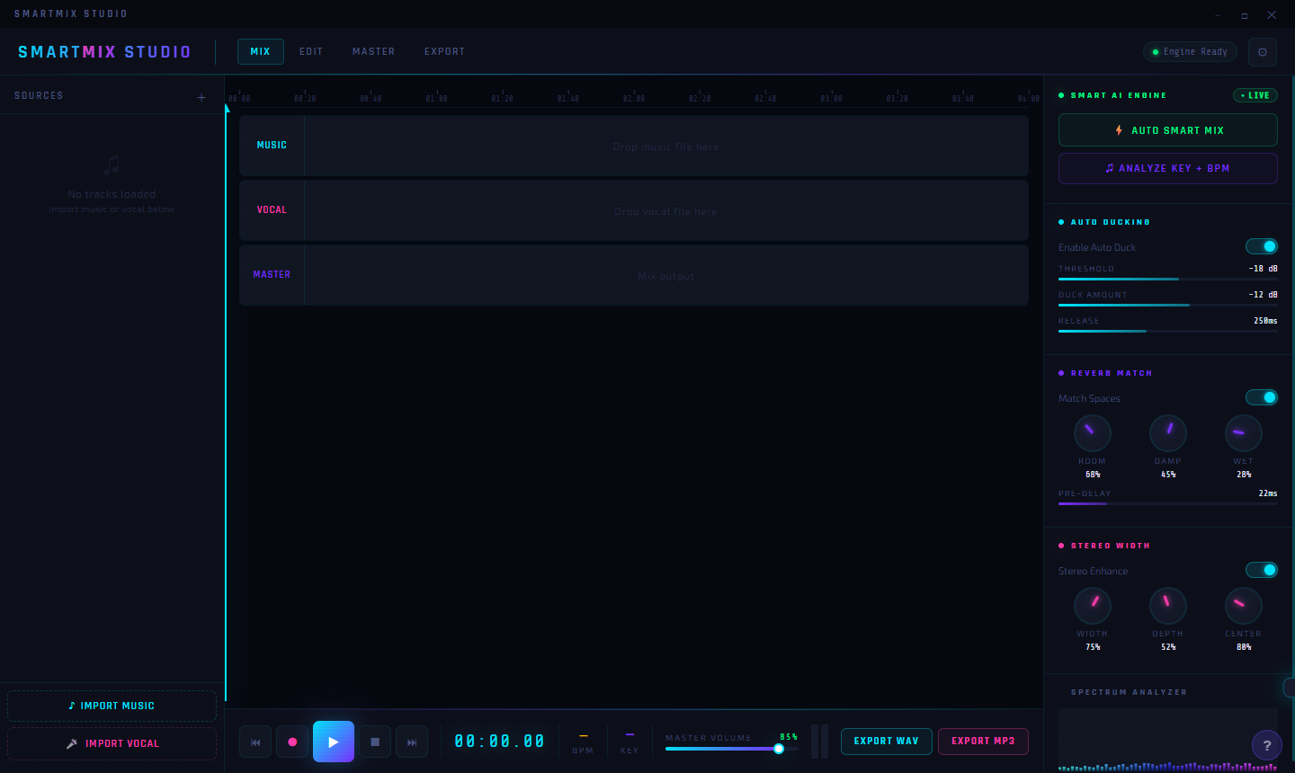Go to the MASTER tab
This screenshot has height=773, width=1295.
pyautogui.click(x=374, y=52)
